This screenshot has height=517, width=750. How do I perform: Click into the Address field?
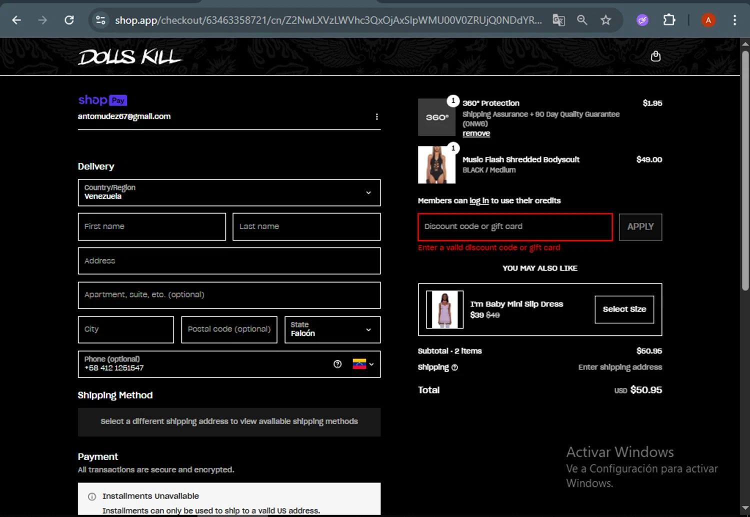tap(229, 261)
